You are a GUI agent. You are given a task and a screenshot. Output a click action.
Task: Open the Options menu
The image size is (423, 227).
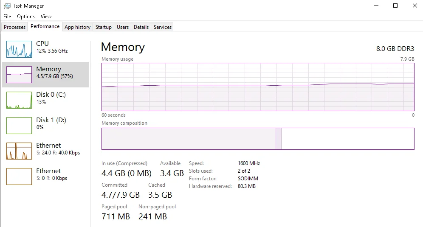point(26,17)
